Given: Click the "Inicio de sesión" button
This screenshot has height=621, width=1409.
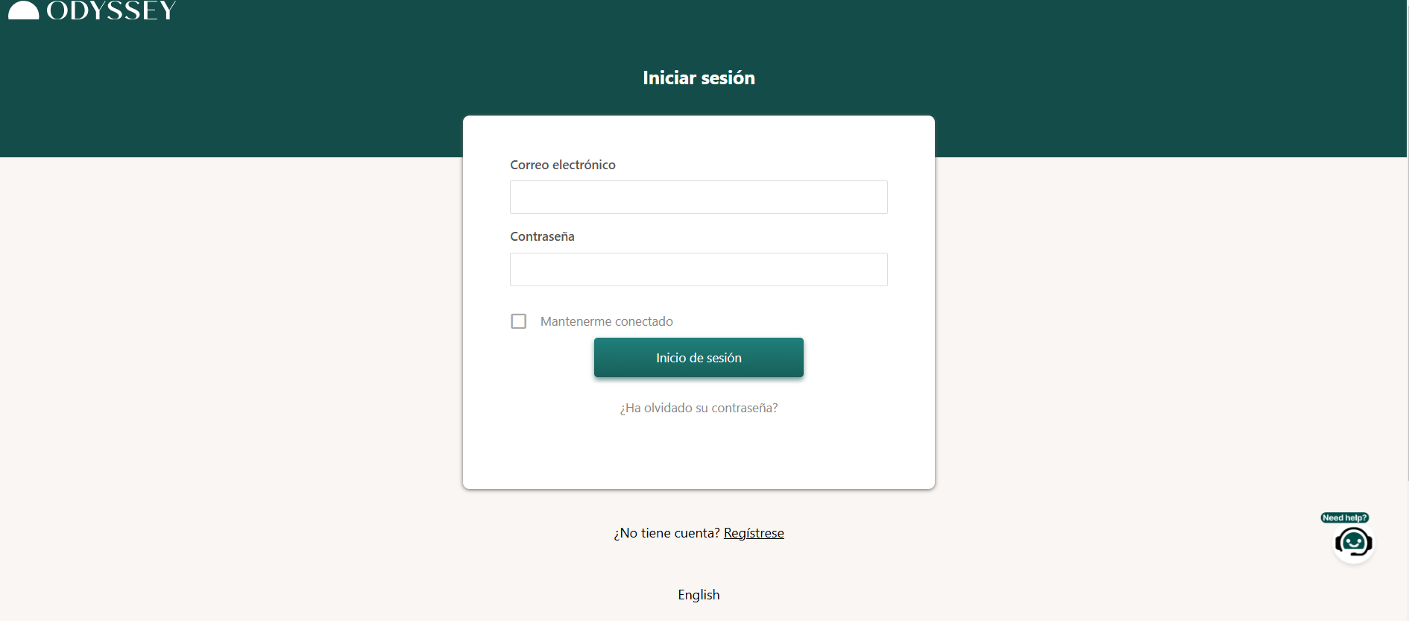Looking at the screenshot, I should click(x=699, y=358).
